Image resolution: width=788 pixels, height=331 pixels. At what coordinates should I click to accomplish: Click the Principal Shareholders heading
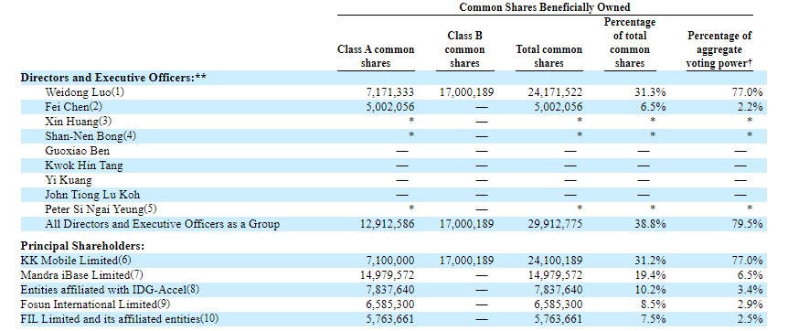(83, 246)
